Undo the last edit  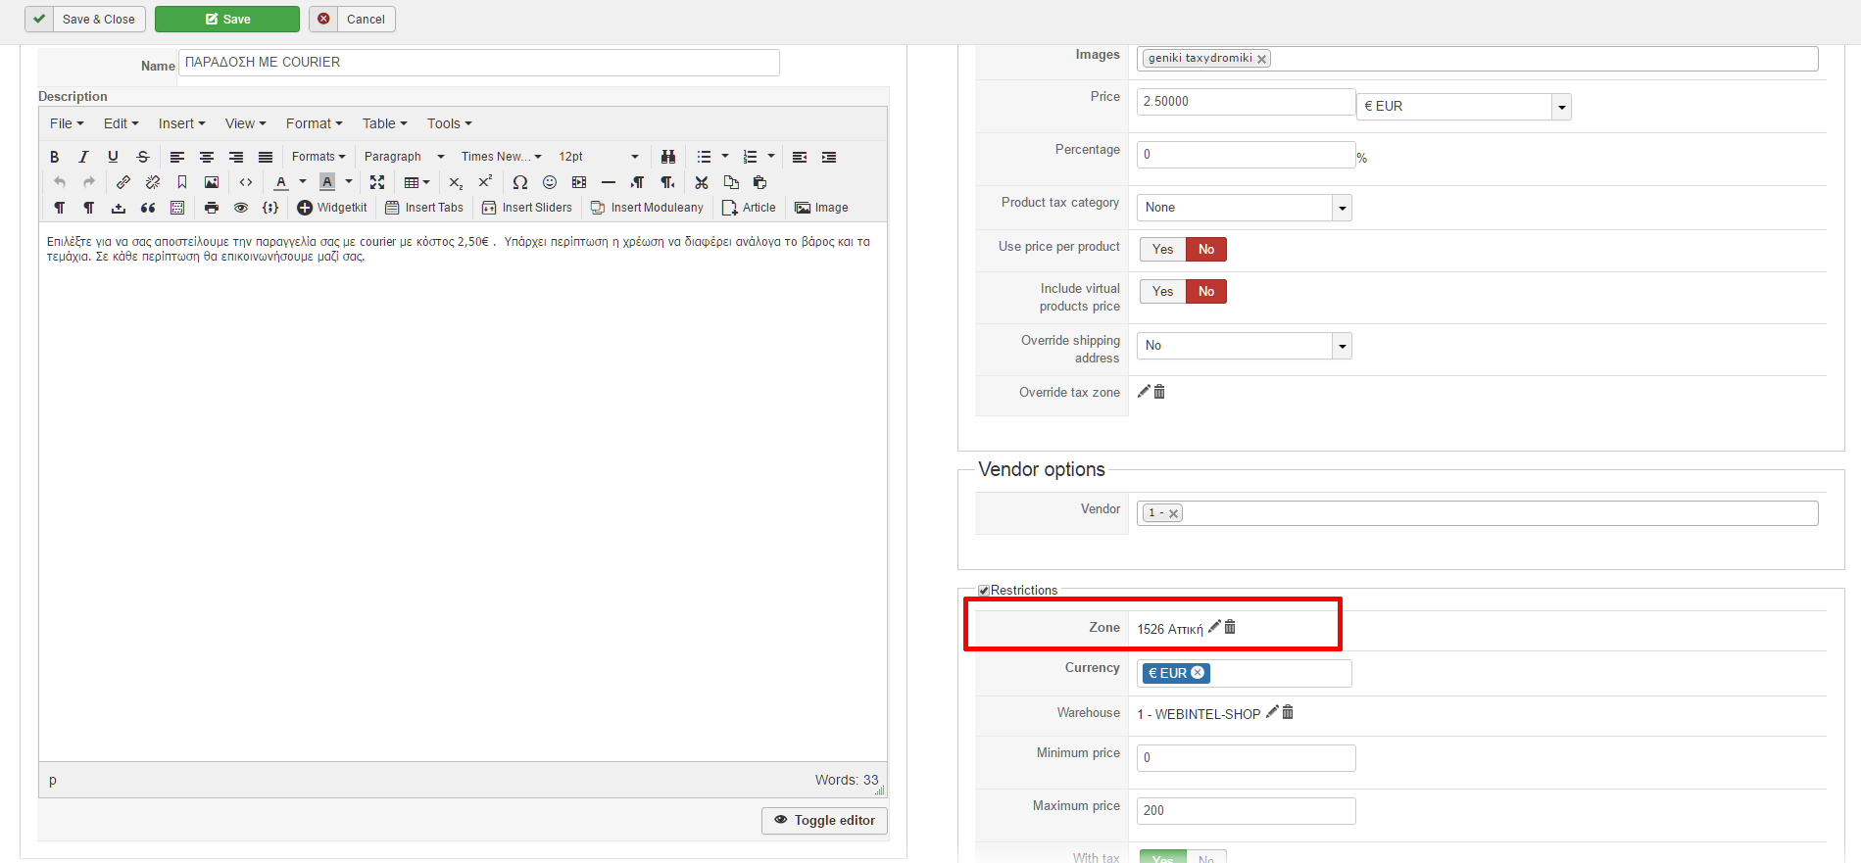coord(60,182)
